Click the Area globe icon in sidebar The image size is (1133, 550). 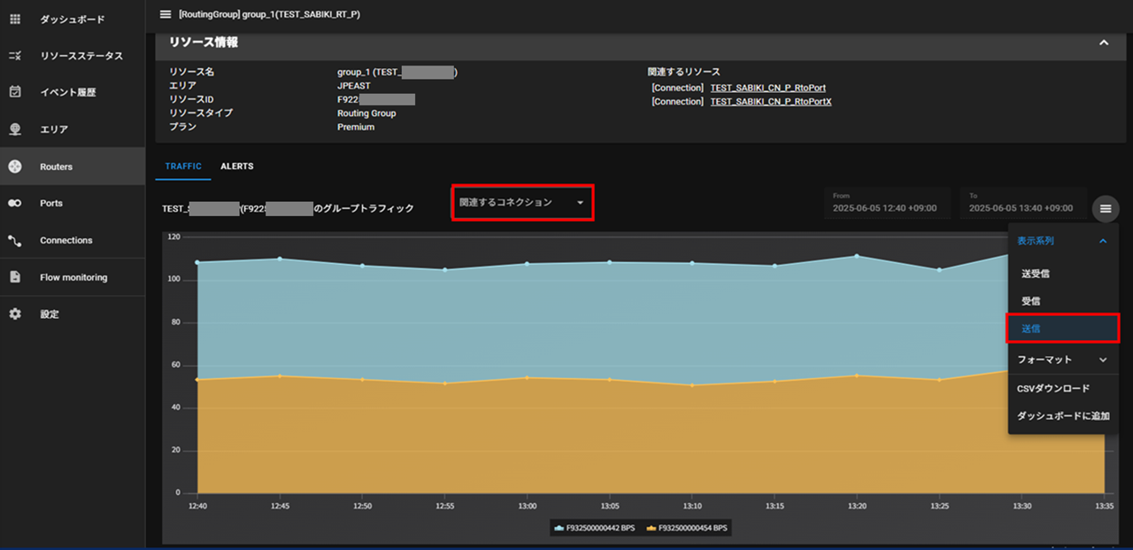click(15, 129)
